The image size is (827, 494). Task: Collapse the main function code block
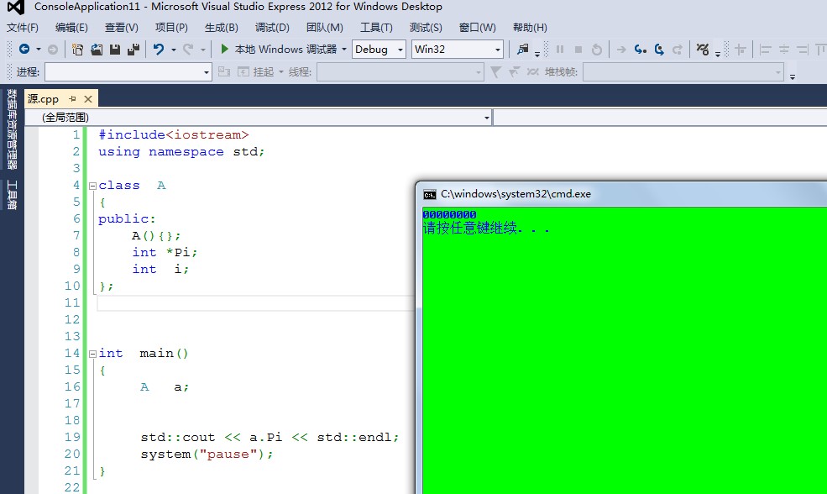(92, 354)
